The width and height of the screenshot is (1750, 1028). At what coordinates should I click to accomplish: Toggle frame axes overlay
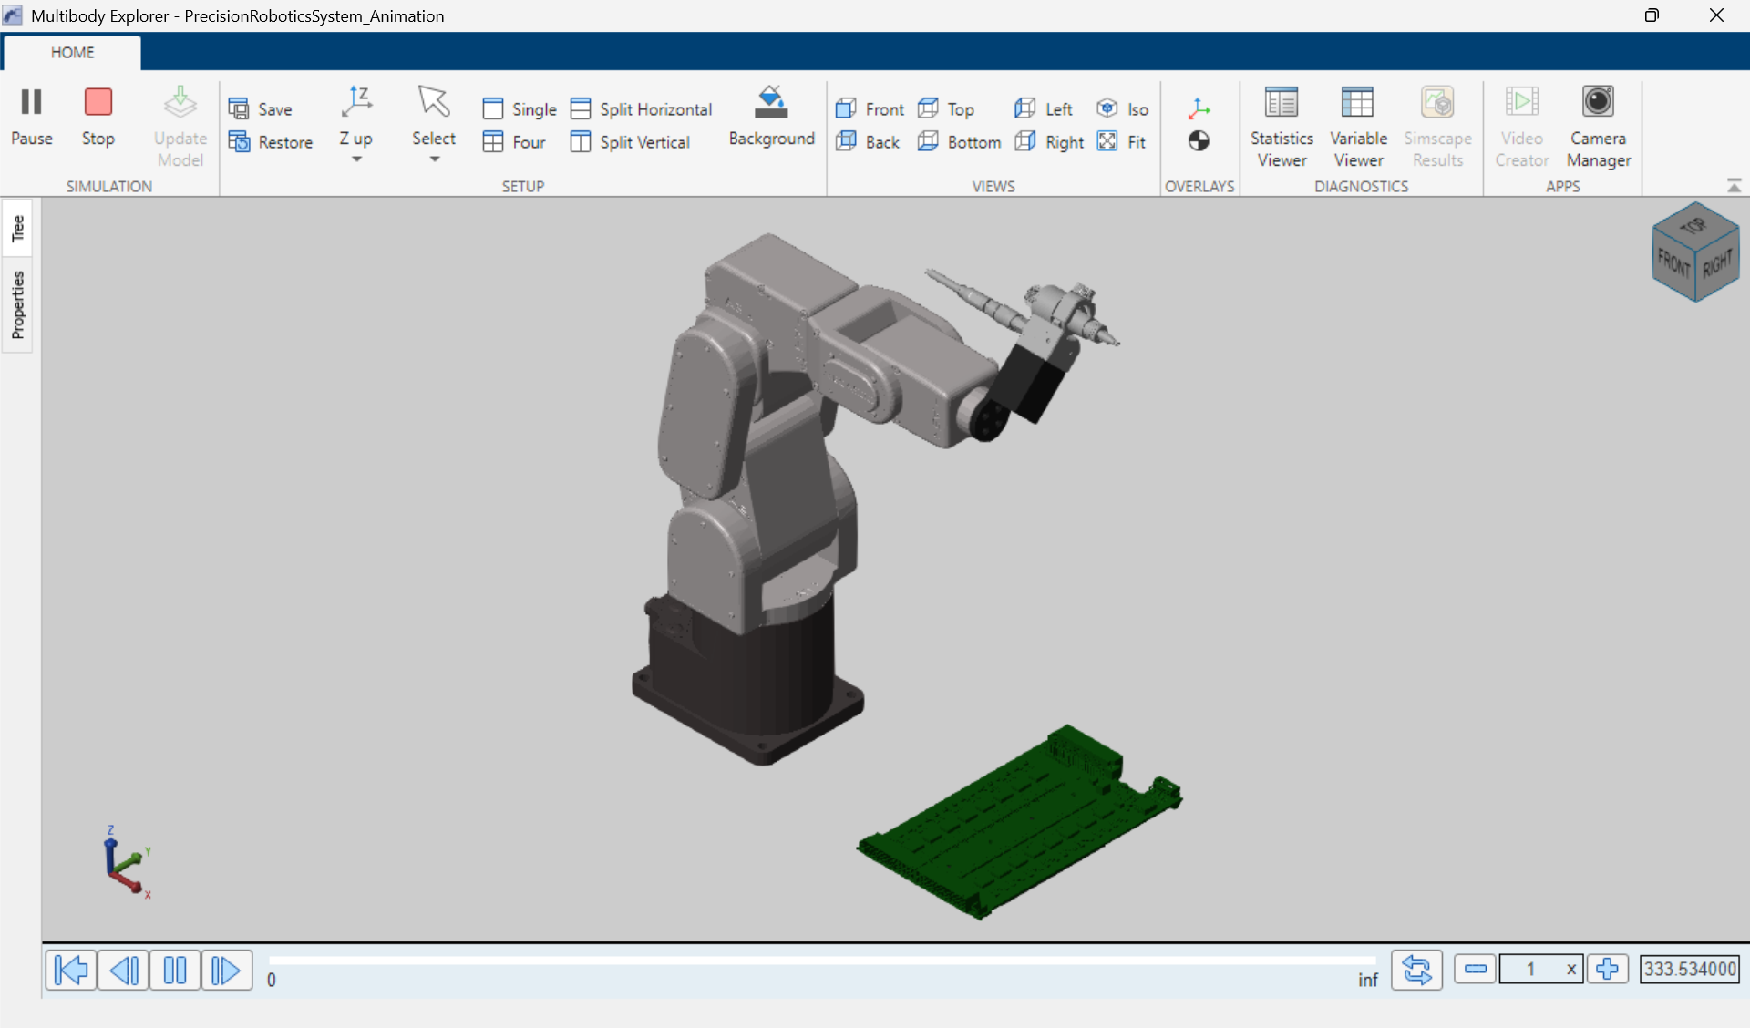tap(1199, 109)
